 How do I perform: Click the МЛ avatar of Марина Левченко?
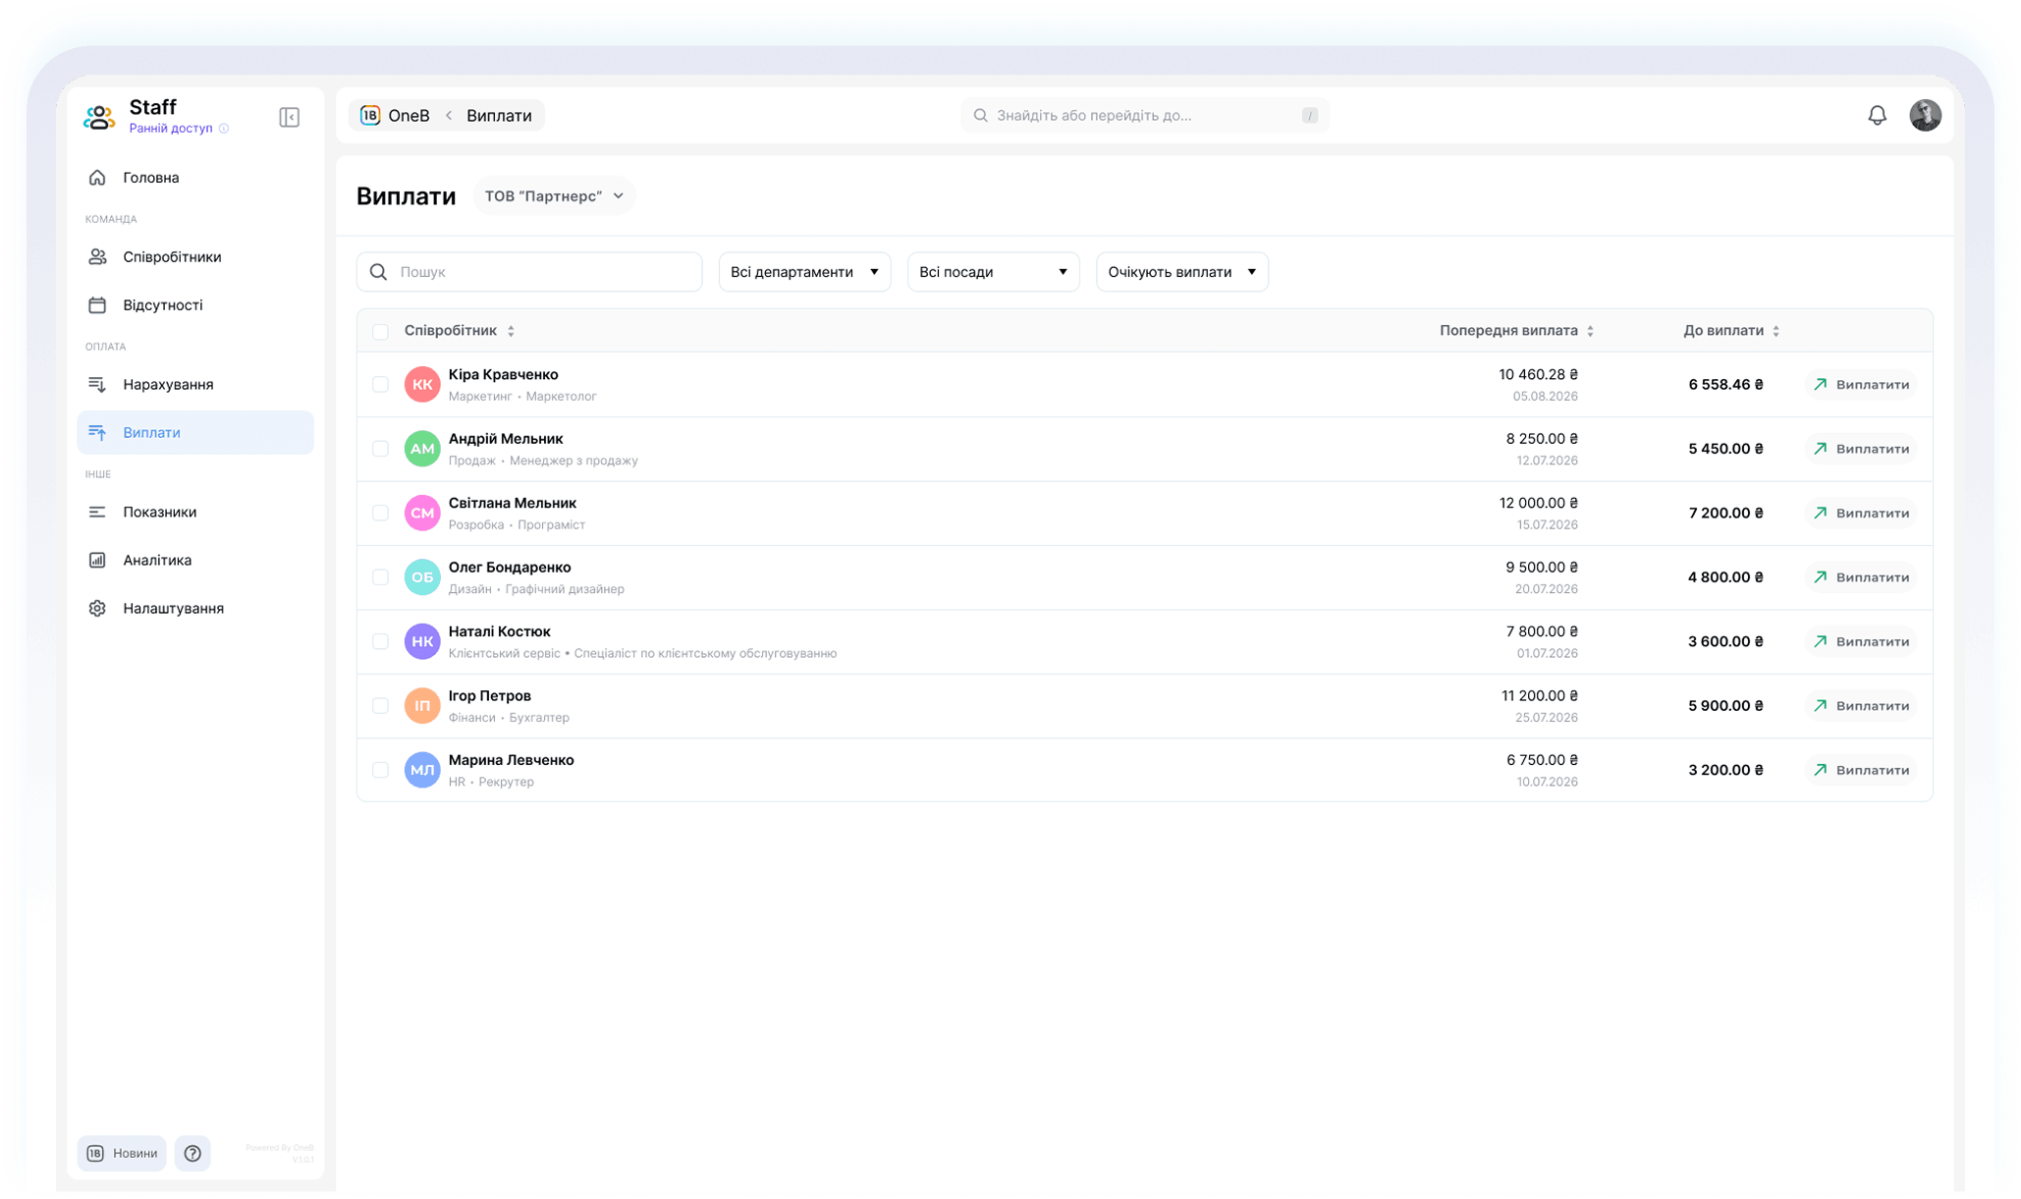point(422,770)
